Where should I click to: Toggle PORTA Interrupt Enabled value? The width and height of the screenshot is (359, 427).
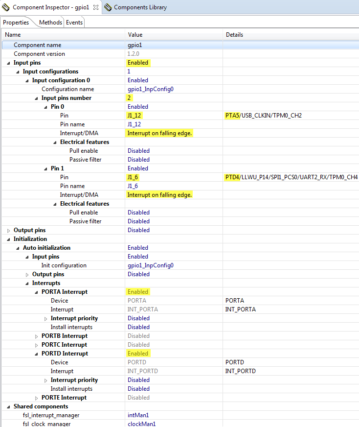tap(138, 292)
